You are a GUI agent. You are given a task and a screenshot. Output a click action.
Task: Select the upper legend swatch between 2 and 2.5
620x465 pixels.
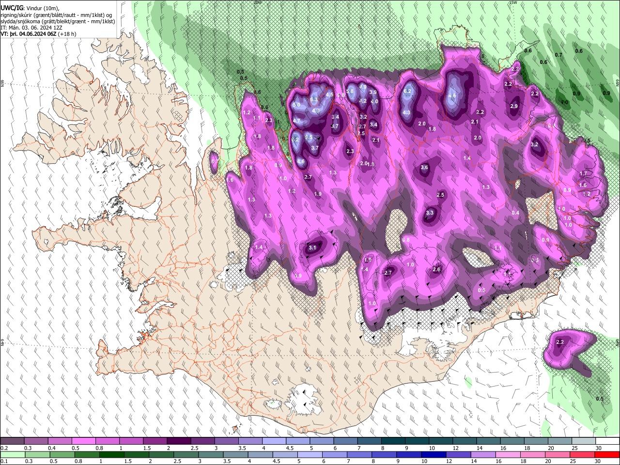(178, 441)
